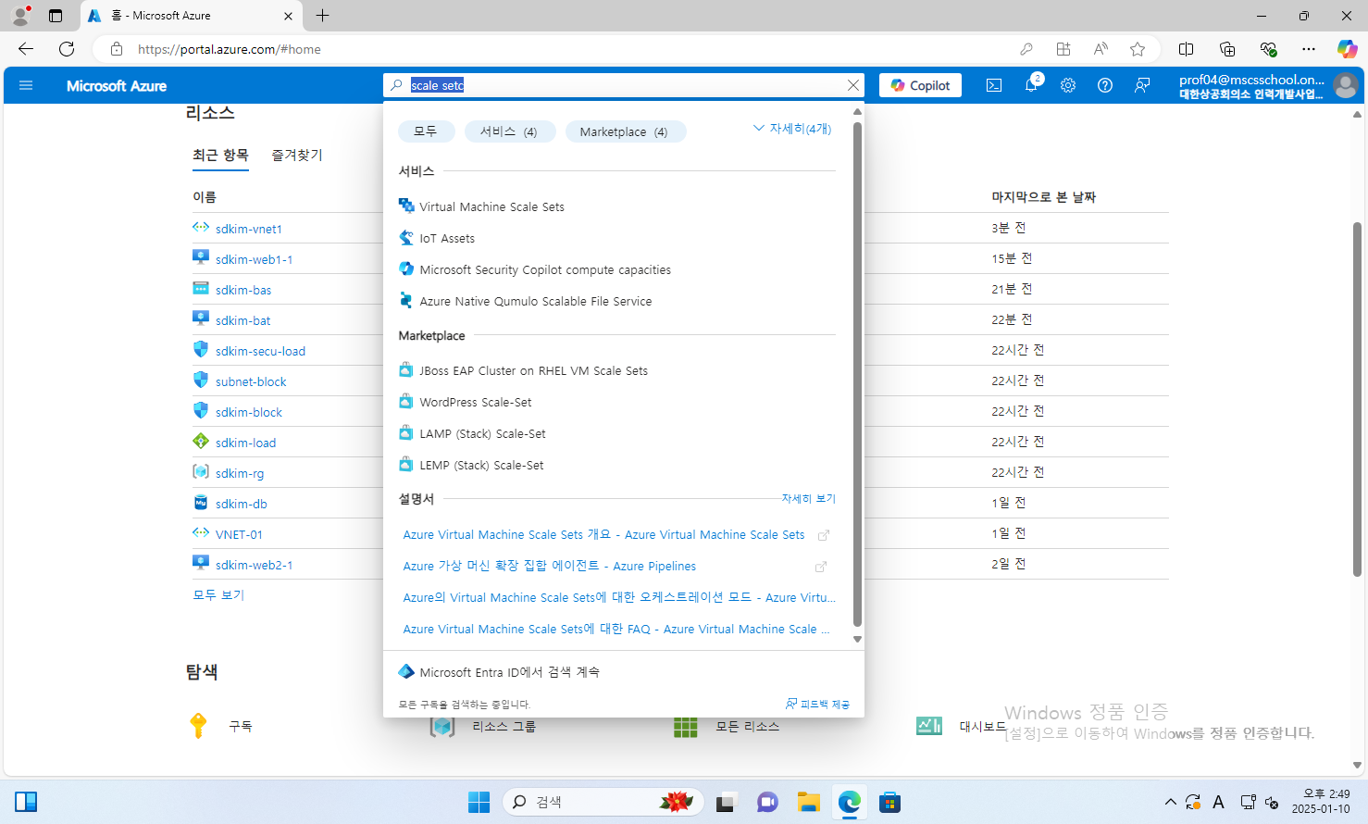Click 자세히 보기 in the 설명서 section
The width and height of the screenshot is (1368, 824).
pyautogui.click(x=808, y=498)
